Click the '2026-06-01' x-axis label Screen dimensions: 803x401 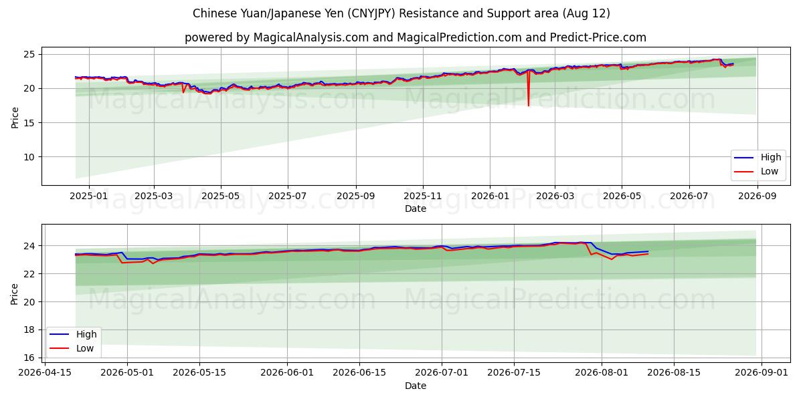click(287, 373)
